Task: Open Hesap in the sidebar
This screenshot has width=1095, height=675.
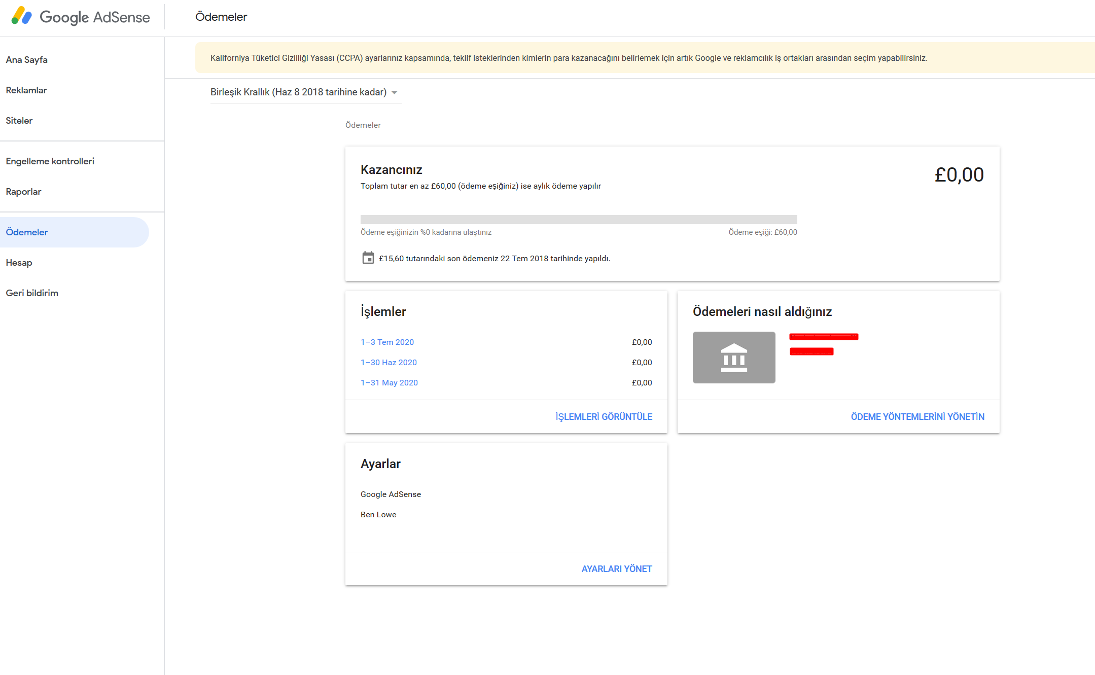Action: [x=19, y=263]
